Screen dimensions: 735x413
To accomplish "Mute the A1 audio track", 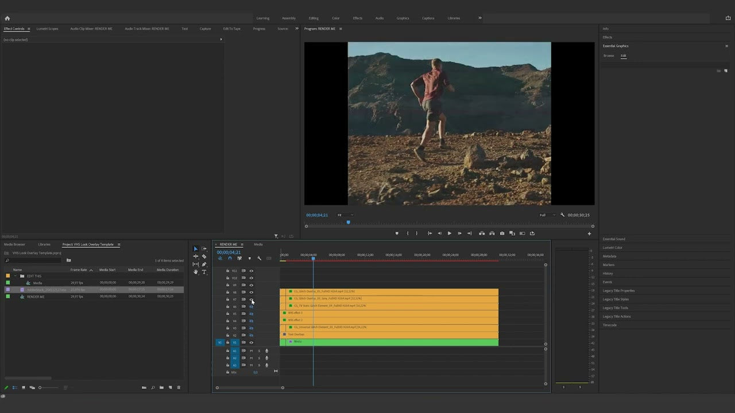I will coord(251,350).
